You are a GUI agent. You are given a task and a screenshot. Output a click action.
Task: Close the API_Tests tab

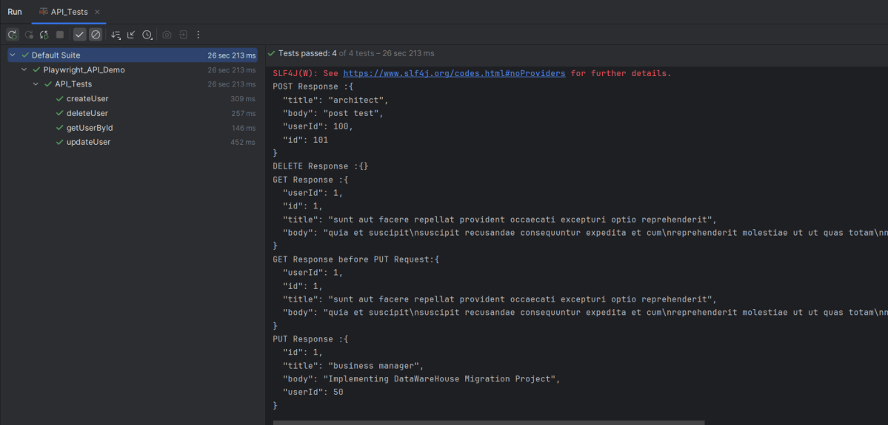pos(98,12)
